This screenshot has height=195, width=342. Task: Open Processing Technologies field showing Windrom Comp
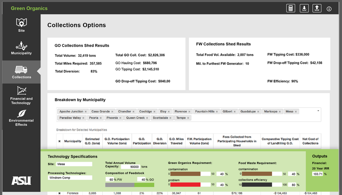pyautogui.click(x=70, y=178)
